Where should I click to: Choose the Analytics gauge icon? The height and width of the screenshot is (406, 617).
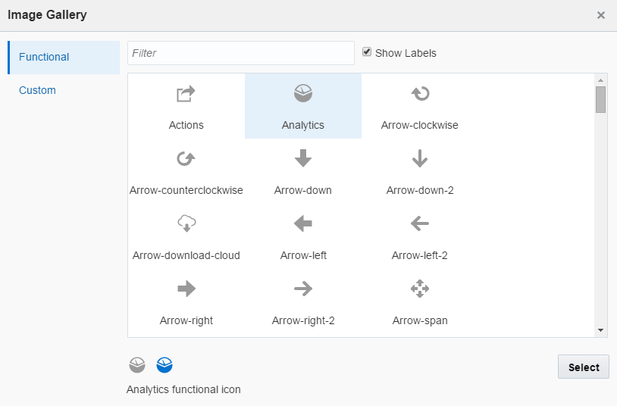303,94
